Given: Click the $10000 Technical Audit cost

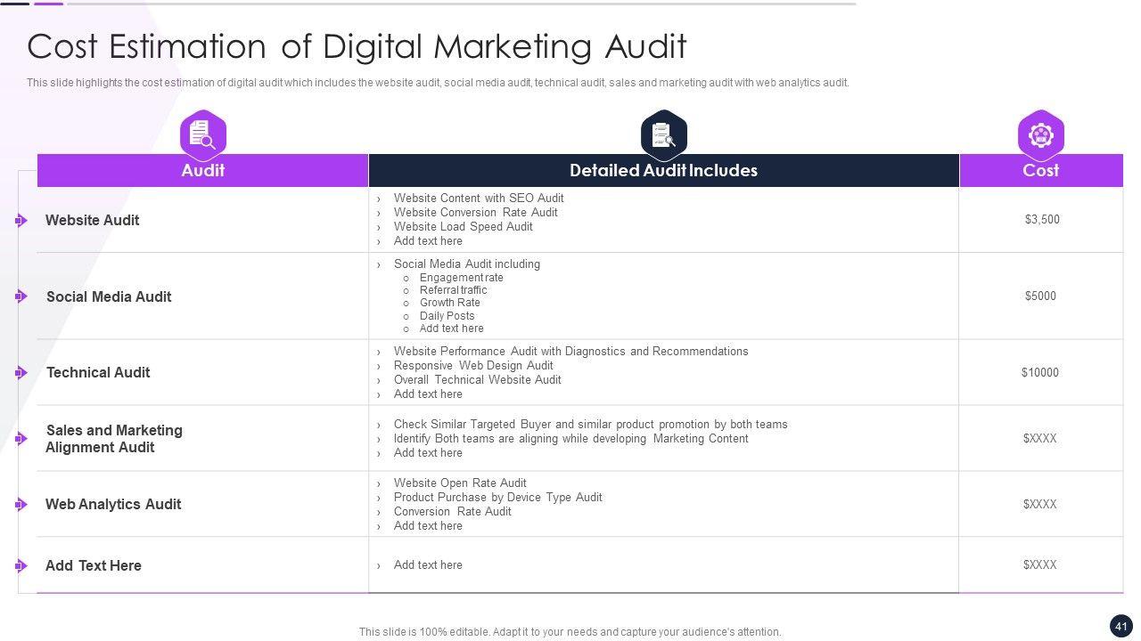Looking at the screenshot, I should tap(1039, 373).
